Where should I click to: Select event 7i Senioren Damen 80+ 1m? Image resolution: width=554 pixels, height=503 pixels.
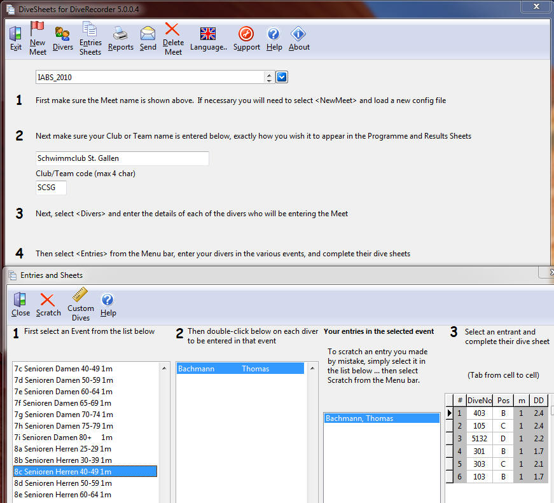tap(85, 438)
